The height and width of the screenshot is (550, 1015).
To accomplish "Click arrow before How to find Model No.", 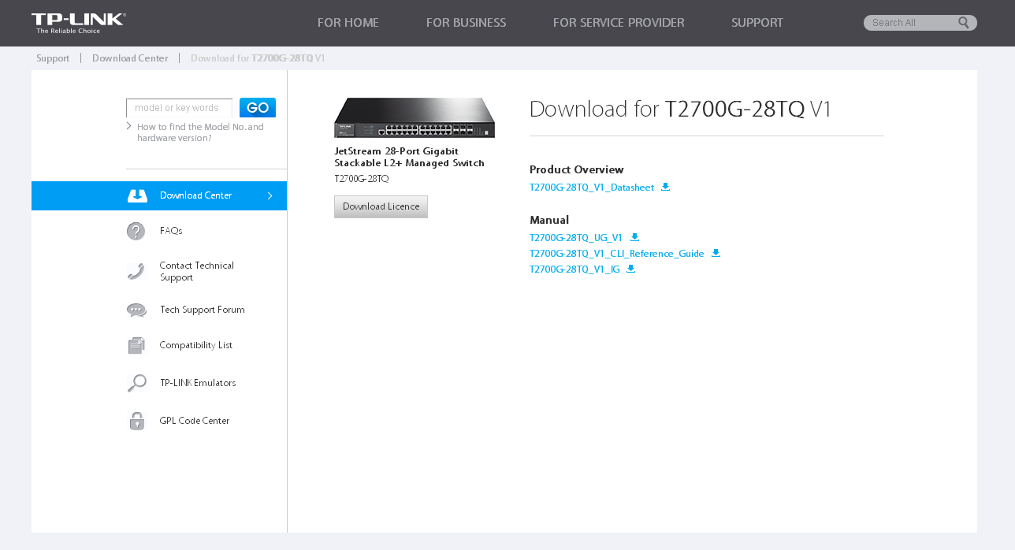I will (x=128, y=126).
